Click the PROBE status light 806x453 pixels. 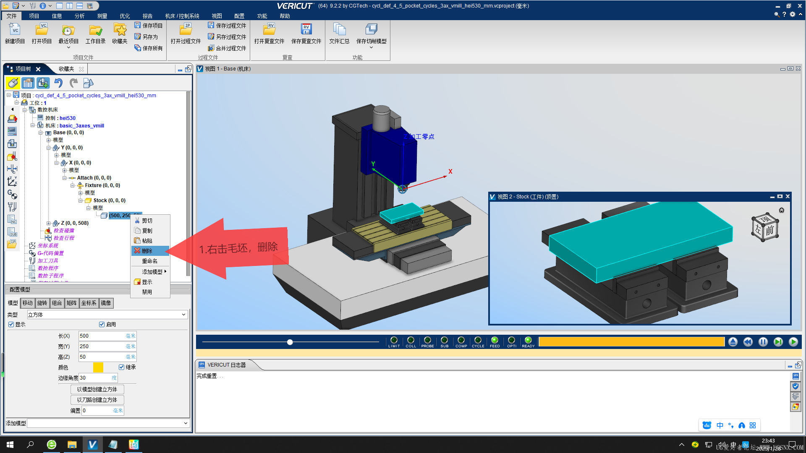[427, 340]
